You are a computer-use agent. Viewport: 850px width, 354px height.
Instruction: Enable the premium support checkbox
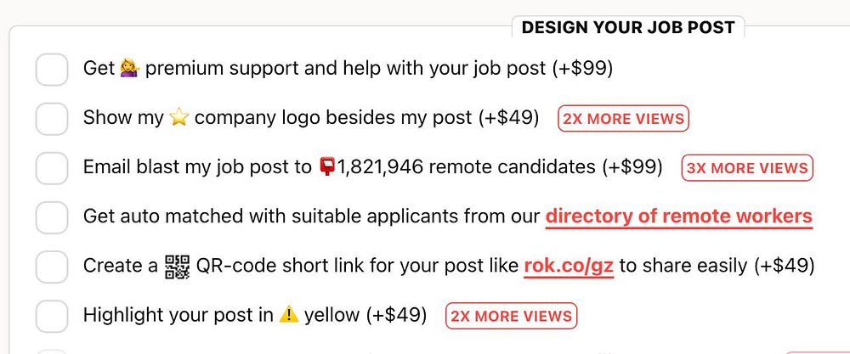52,70
